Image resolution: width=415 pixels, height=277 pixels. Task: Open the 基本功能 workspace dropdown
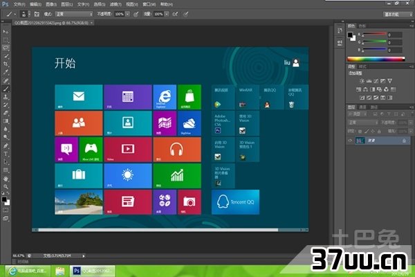(398, 15)
